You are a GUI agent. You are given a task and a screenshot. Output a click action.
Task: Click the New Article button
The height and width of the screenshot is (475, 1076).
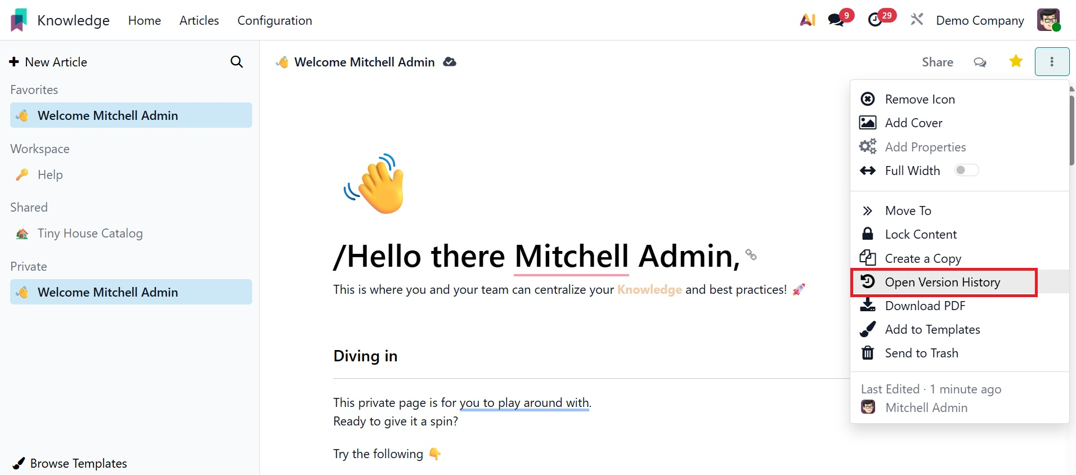48,62
